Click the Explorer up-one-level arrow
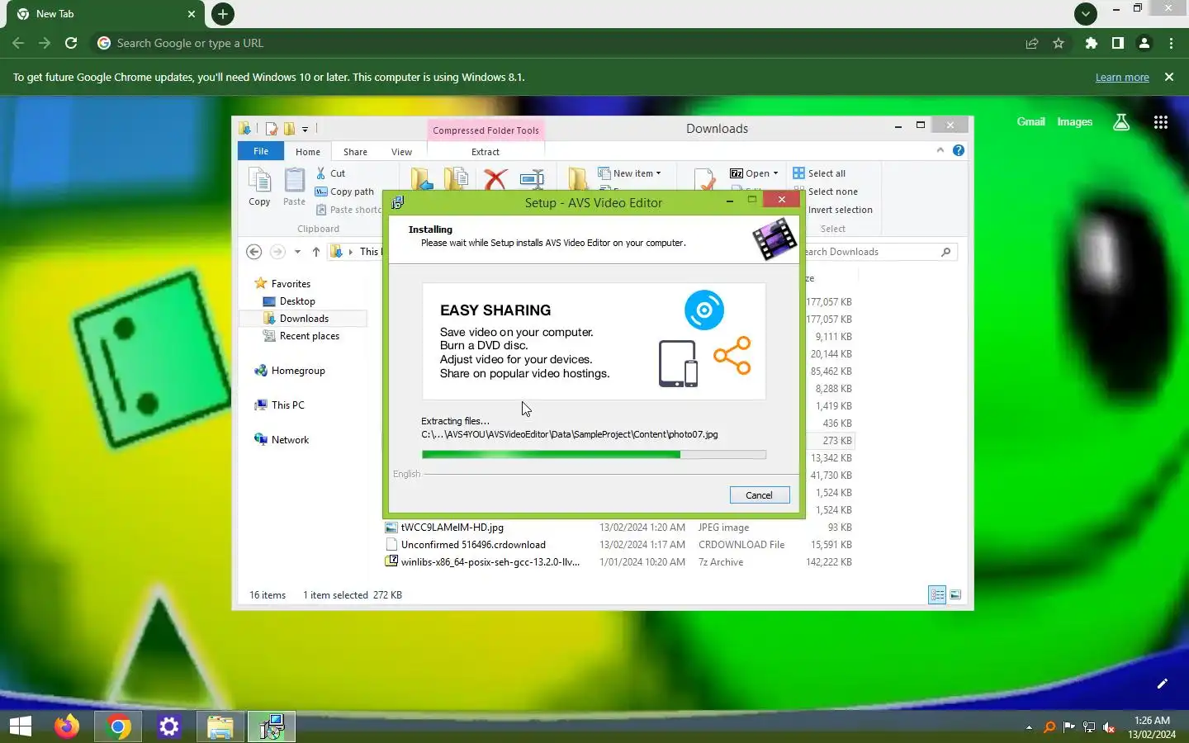The width and height of the screenshot is (1189, 743). 315,252
